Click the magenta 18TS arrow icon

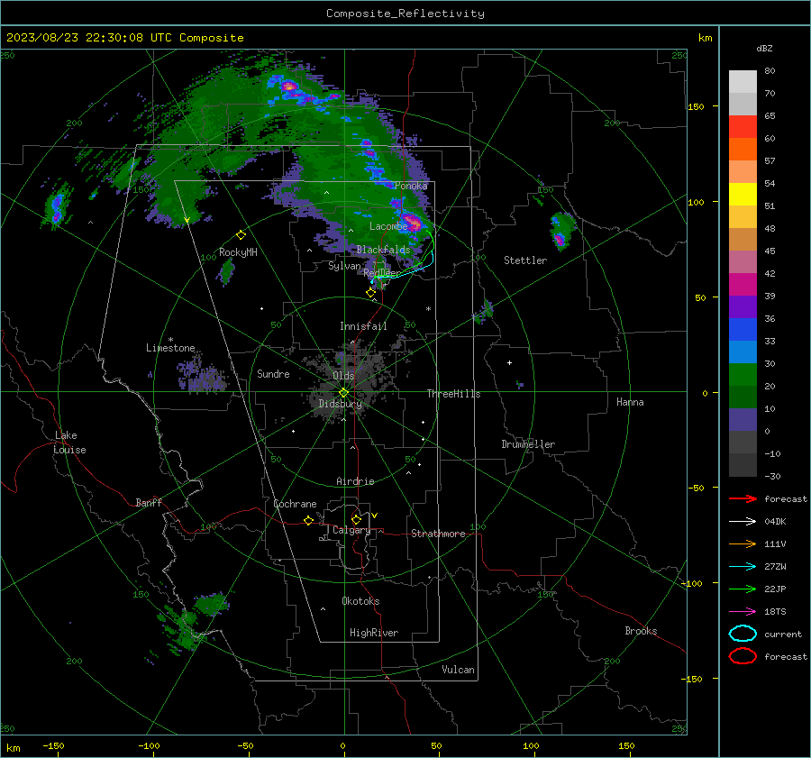pyautogui.click(x=743, y=612)
